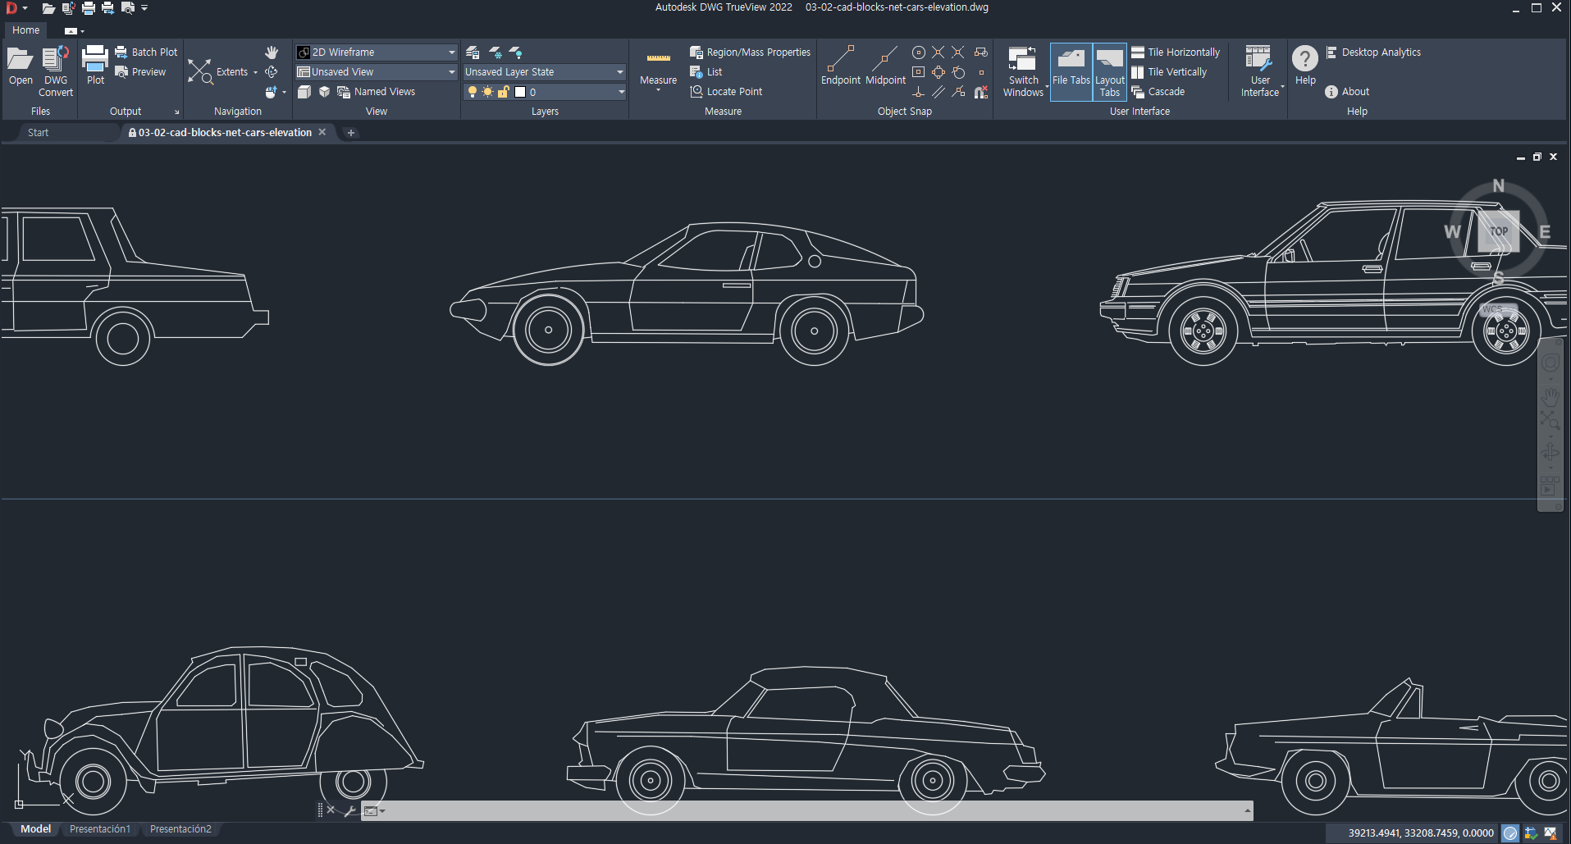The width and height of the screenshot is (1571, 844).
Task: Toggle Center object snap circle icon
Action: tap(919, 52)
